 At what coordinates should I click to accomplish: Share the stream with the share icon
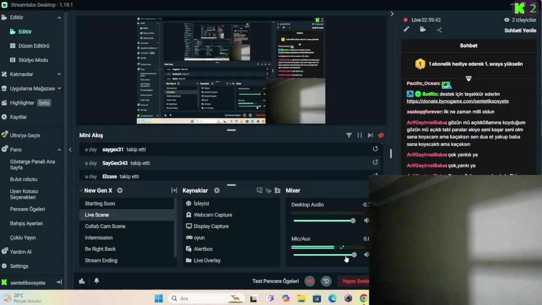pos(439,30)
